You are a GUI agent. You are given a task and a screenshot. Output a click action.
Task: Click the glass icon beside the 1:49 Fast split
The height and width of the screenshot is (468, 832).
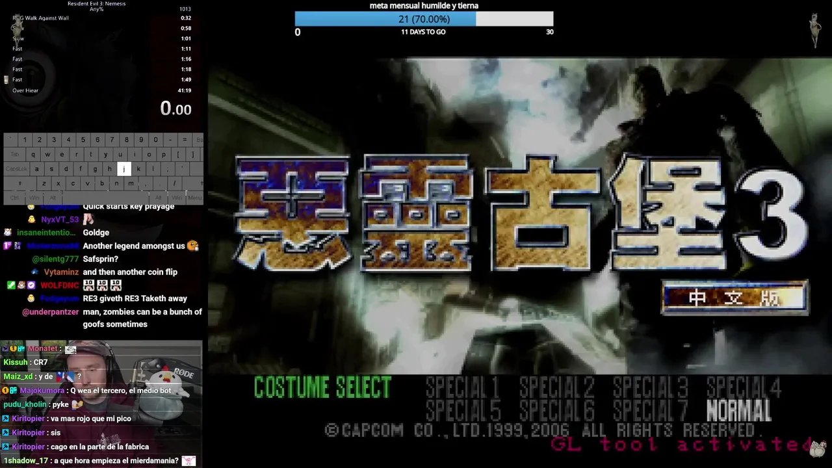[x=6, y=79]
